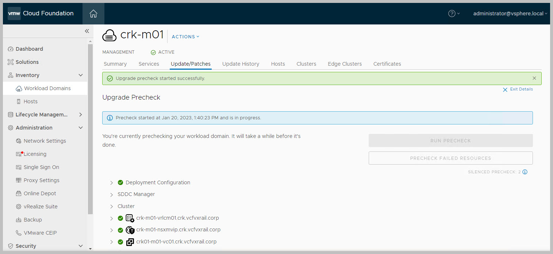Dismiss the green success notification banner
The width and height of the screenshot is (553, 254).
click(x=534, y=78)
